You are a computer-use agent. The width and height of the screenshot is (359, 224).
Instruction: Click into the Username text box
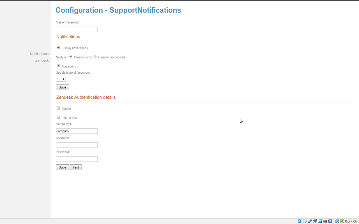[77, 145]
